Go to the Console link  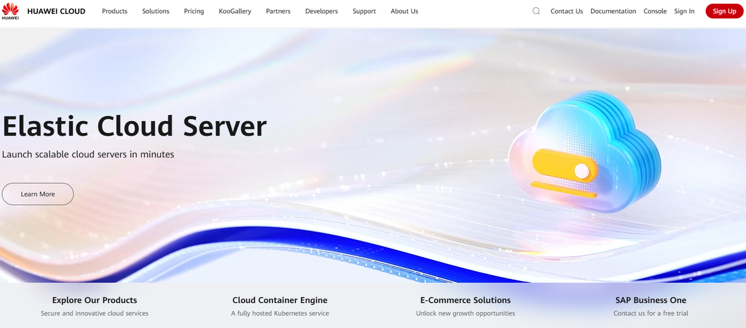point(655,11)
